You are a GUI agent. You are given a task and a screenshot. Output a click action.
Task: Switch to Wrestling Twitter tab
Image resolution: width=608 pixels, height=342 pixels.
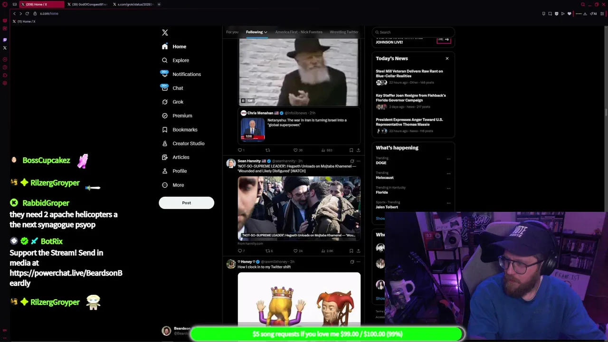point(344,32)
